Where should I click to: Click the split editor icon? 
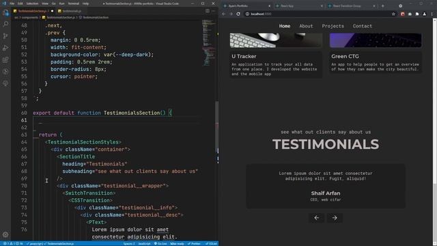coord(208,11)
